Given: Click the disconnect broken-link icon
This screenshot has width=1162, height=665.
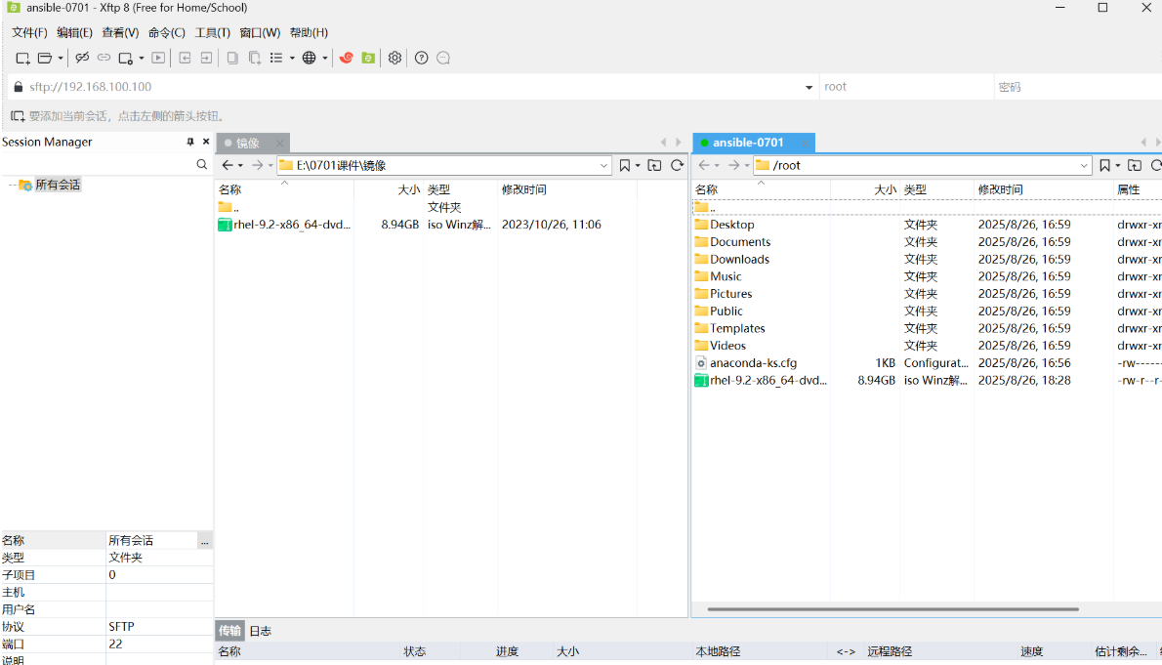Looking at the screenshot, I should 82,58.
